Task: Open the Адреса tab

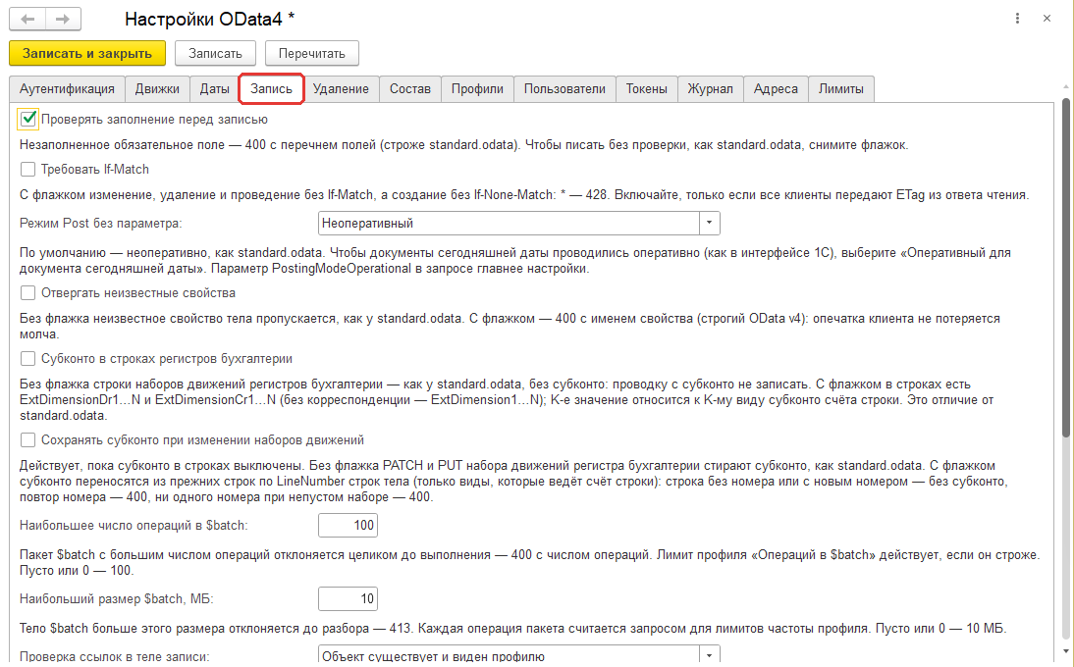Action: 776,89
